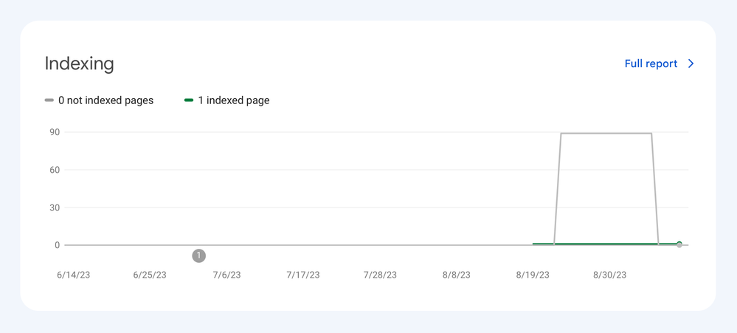
Task: Open the Full report link
Action: [651, 63]
